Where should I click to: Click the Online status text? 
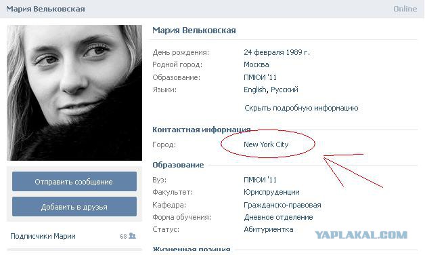click(405, 9)
